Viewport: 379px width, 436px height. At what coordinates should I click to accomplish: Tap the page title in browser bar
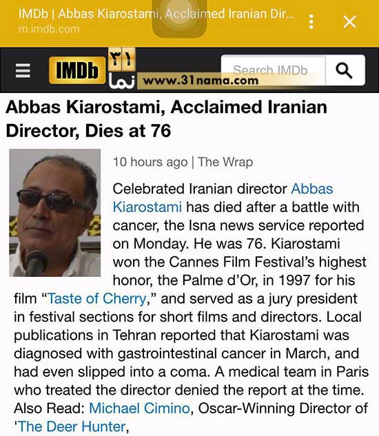(156, 14)
